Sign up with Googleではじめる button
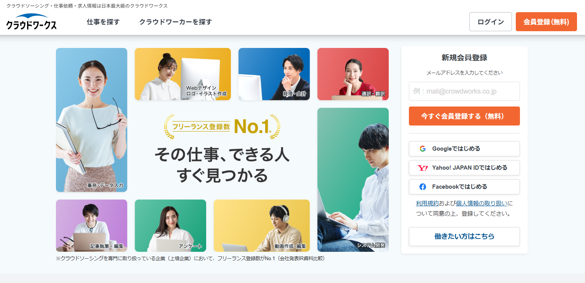This screenshot has height=283, width=585. coord(464,149)
